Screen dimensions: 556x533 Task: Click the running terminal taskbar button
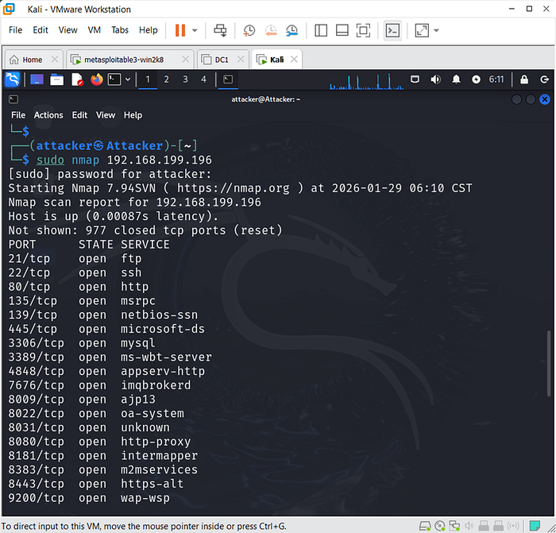pyautogui.click(x=228, y=79)
